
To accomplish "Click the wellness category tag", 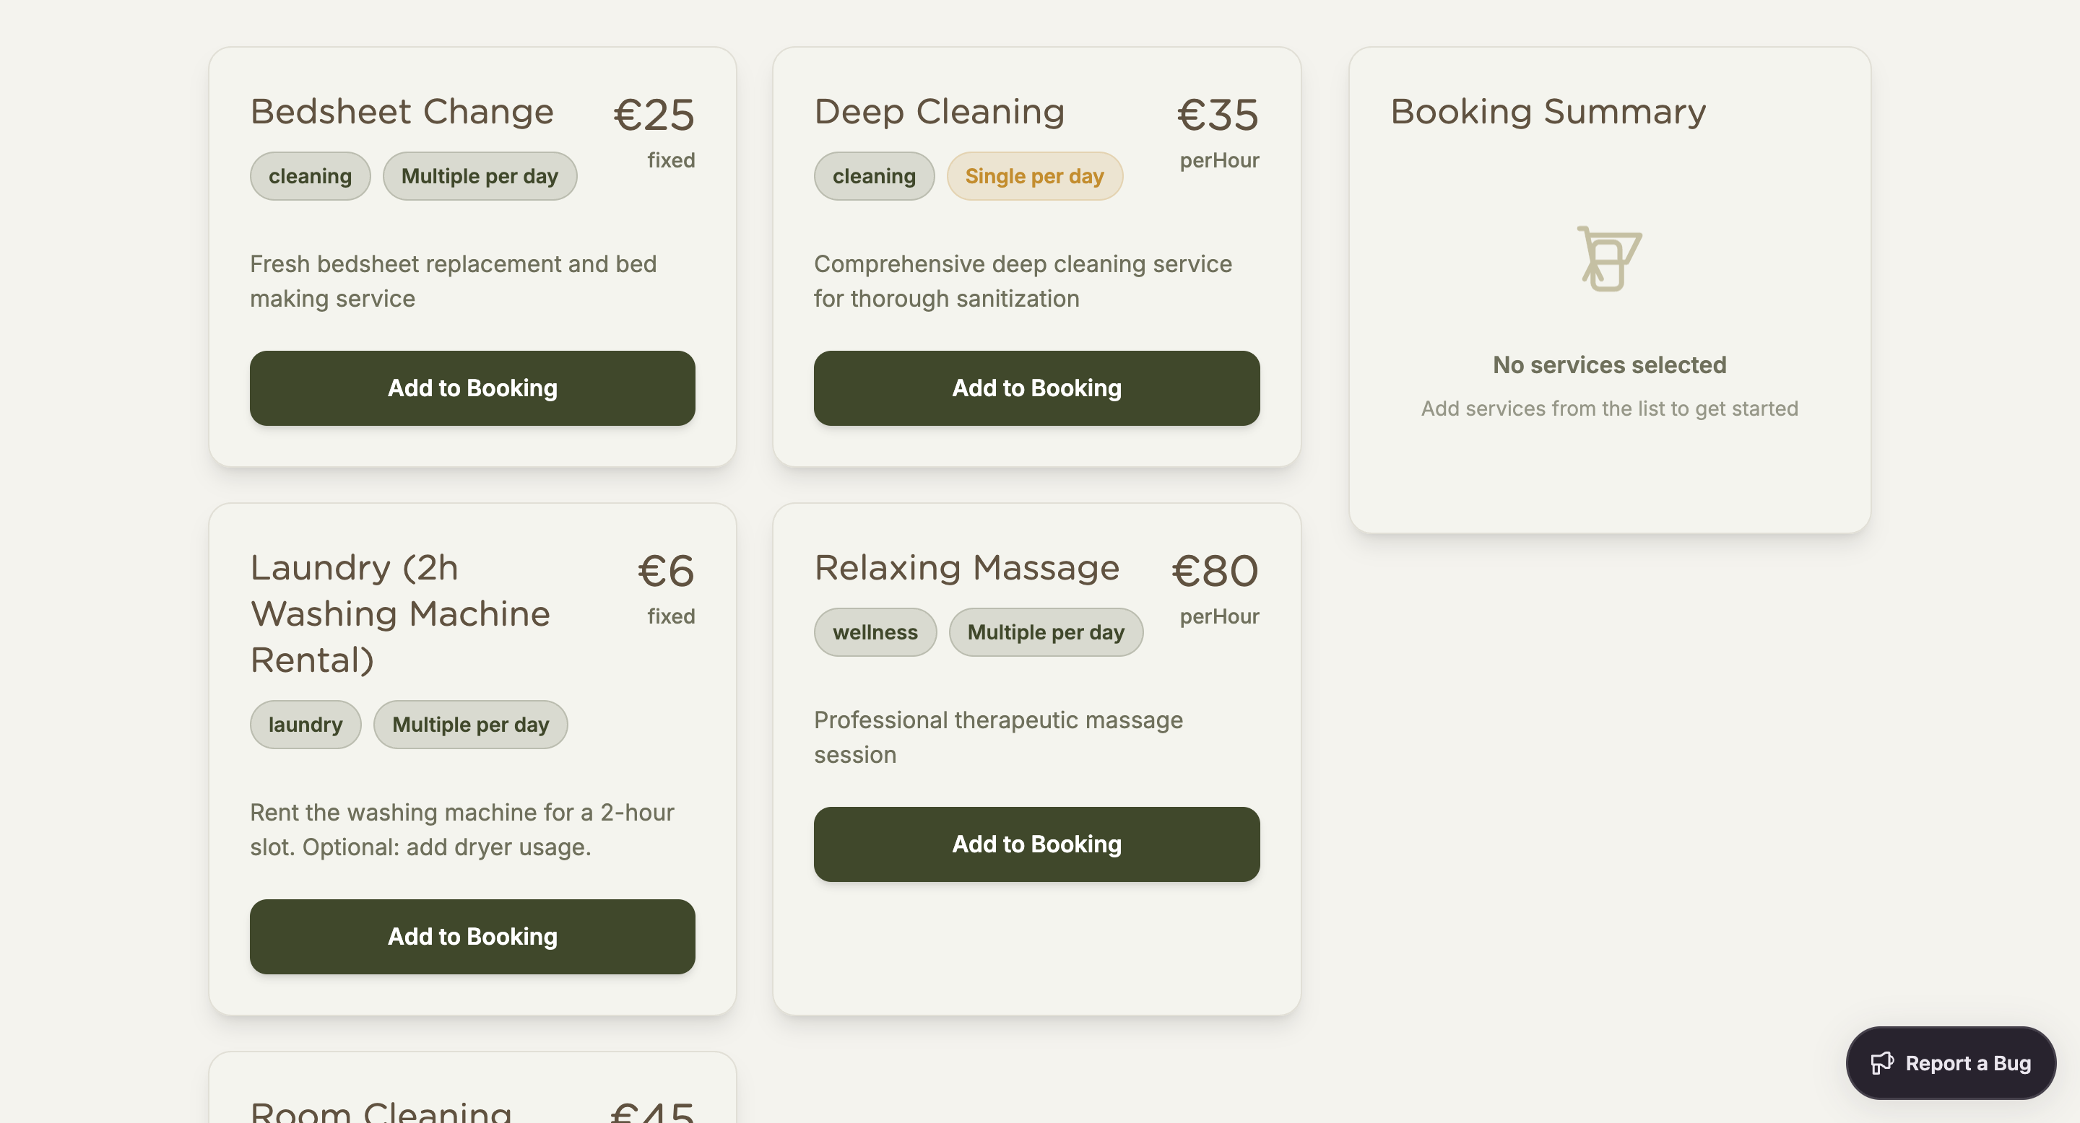I will [x=875, y=632].
